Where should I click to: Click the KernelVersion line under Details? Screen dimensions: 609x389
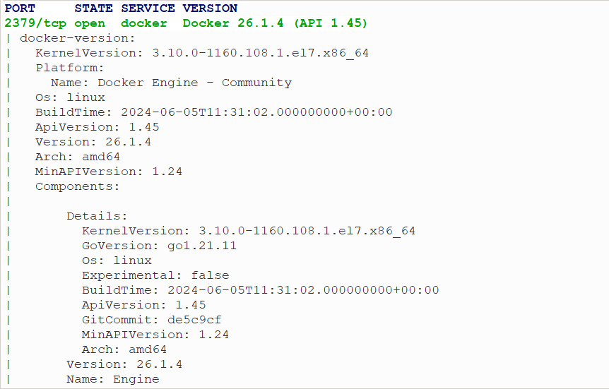pyautogui.click(x=249, y=231)
